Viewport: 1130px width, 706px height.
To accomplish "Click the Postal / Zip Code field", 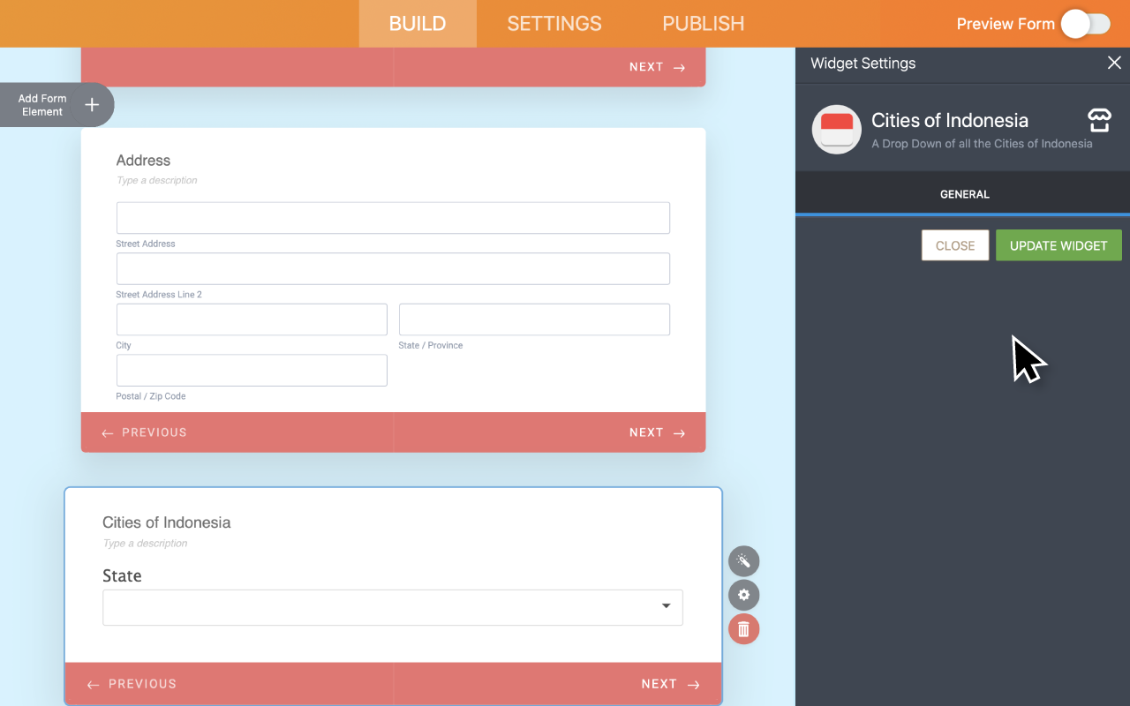I will (252, 371).
